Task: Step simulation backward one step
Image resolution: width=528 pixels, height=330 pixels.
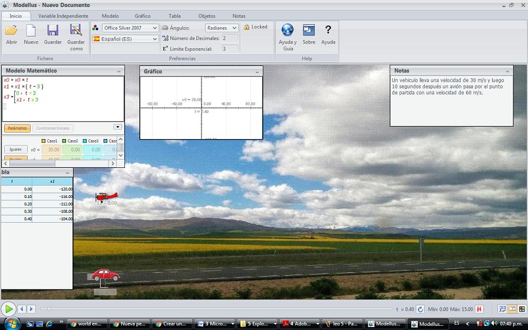Action: pos(22,309)
